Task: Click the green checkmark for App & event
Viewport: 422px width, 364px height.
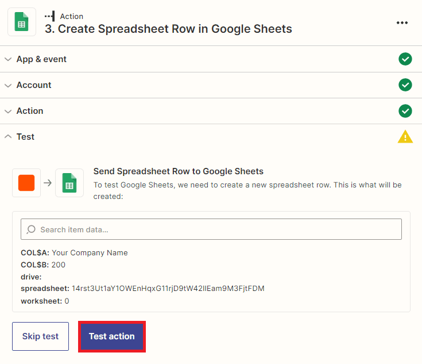Action: (405, 59)
